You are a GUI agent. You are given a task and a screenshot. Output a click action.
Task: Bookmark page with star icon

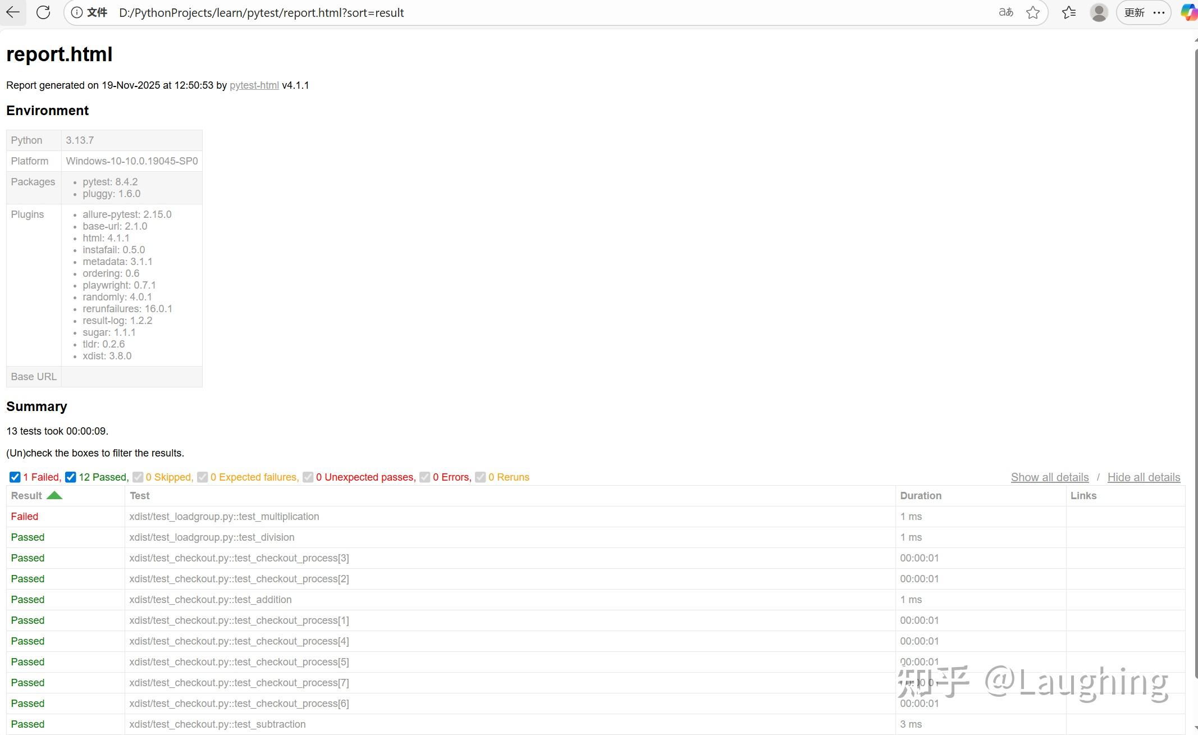pos(1032,12)
